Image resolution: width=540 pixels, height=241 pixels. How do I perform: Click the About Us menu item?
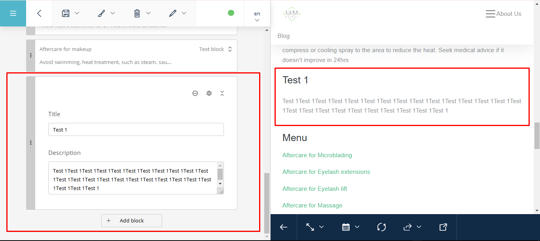click(x=508, y=14)
